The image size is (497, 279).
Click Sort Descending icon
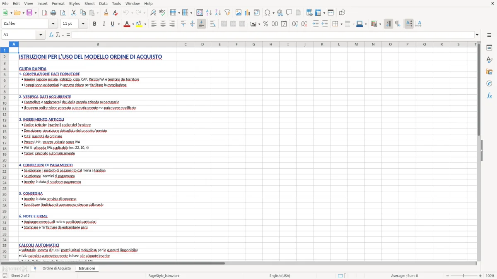tap(218, 13)
